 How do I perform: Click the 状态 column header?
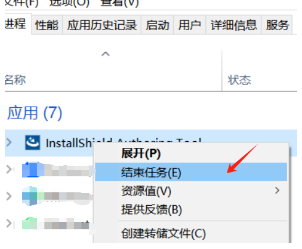pyautogui.click(x=239, y=80)
